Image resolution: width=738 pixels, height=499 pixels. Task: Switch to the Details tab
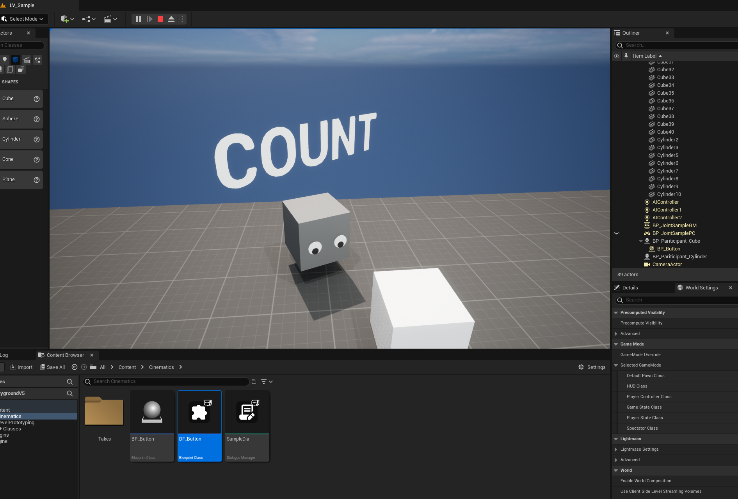tap(630, 288)
